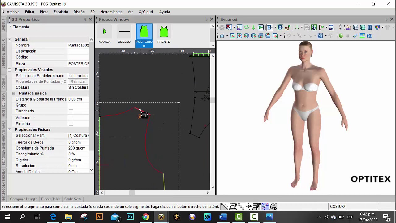Click the stitch chain icon in status bar
The height and width of the screenshot is (223, 396).
pyautogui.click(x=241, y=206)
